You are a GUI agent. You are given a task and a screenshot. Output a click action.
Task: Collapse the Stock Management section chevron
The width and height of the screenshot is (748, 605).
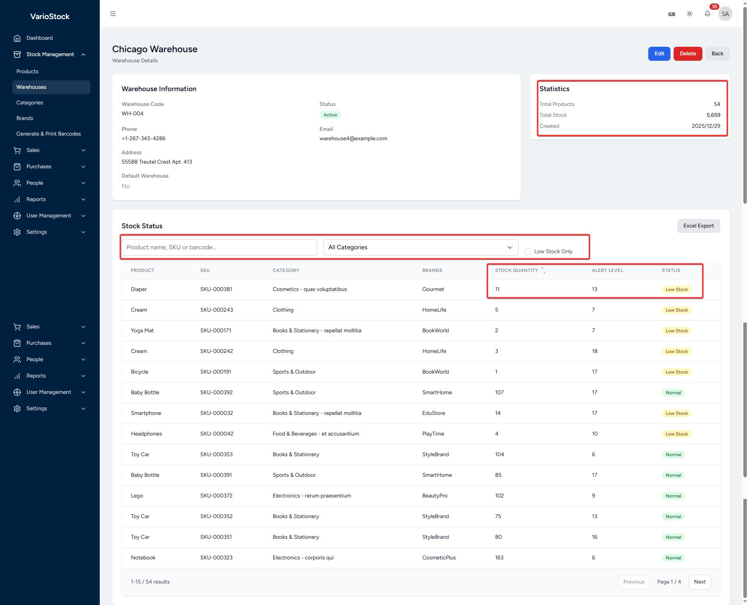(83, 55)
